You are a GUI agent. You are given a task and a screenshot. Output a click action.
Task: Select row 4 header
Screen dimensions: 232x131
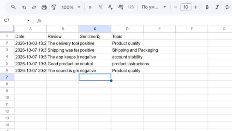point(7,57)
